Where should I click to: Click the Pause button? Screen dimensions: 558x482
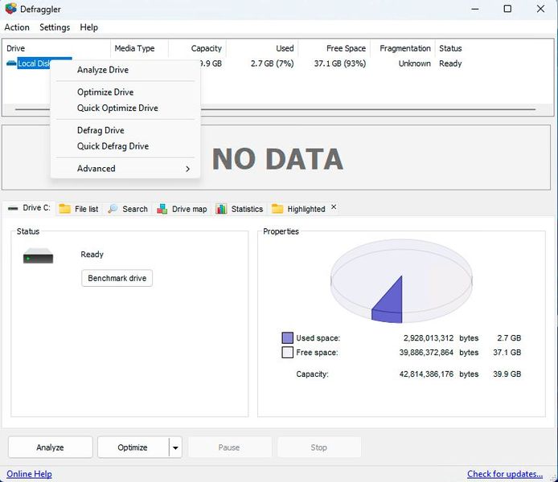(229, 447)
